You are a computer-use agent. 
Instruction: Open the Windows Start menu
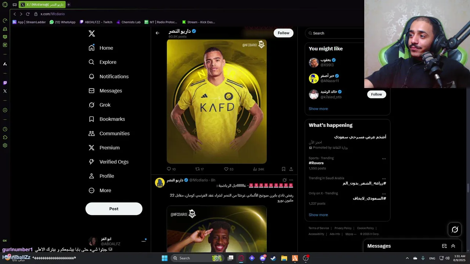(x=164, y=258)
